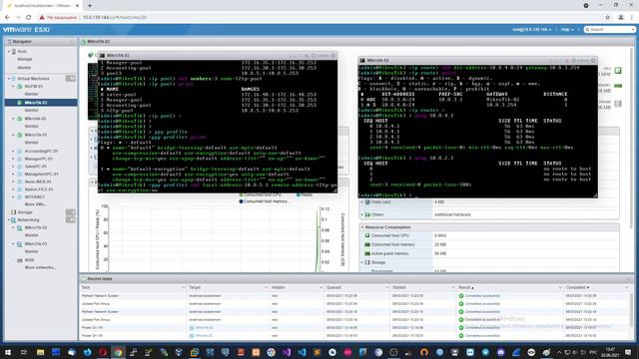Expand the Storage row in Resource Consumption
Viewport: 639px width, 359px height.
click(361, 262)
